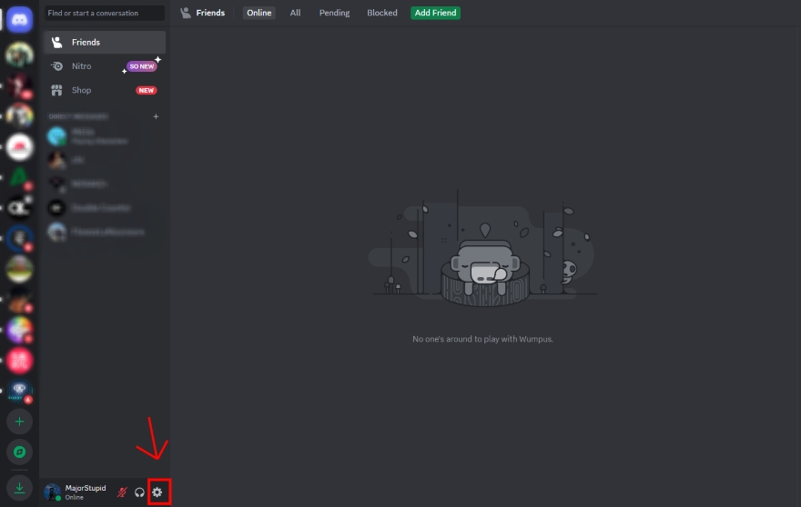Open the MajorStupid user panel
Viewport: 801px width, 507px height.
tap(76, 492)
